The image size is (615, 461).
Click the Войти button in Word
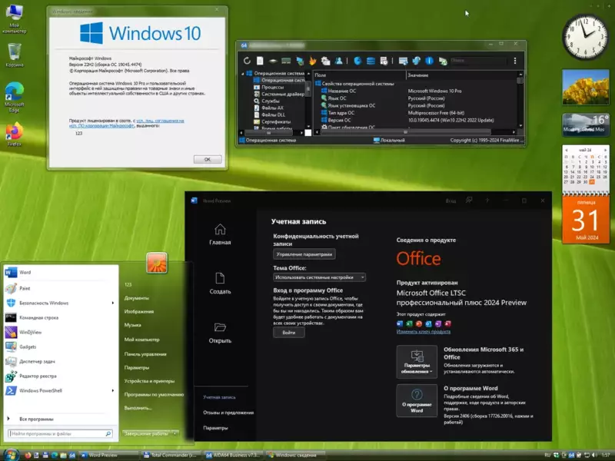(289, 333)
